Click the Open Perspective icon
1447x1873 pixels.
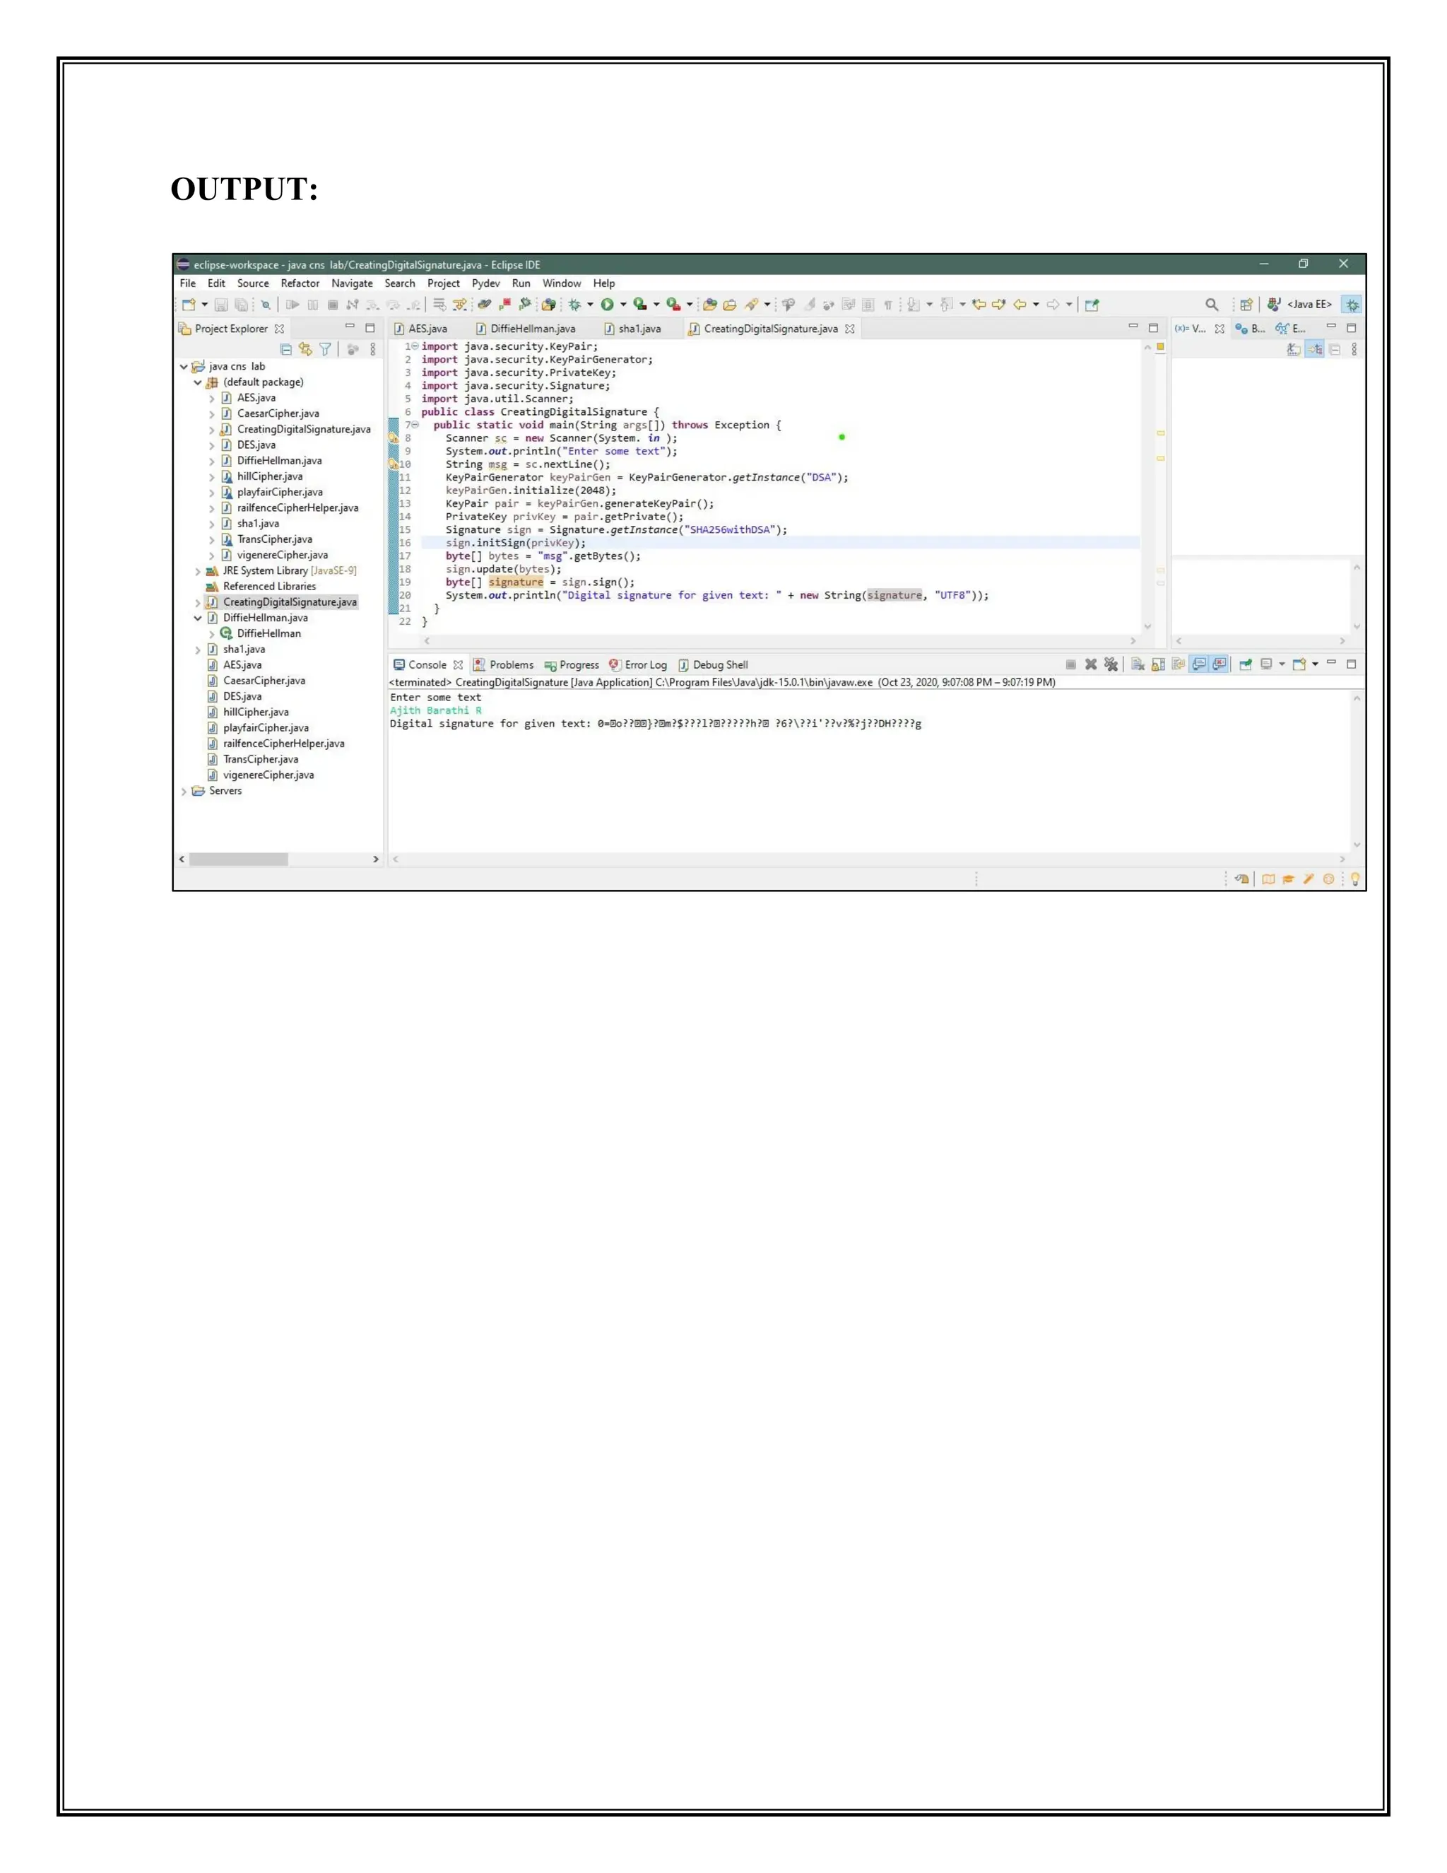click(1246, 305)
